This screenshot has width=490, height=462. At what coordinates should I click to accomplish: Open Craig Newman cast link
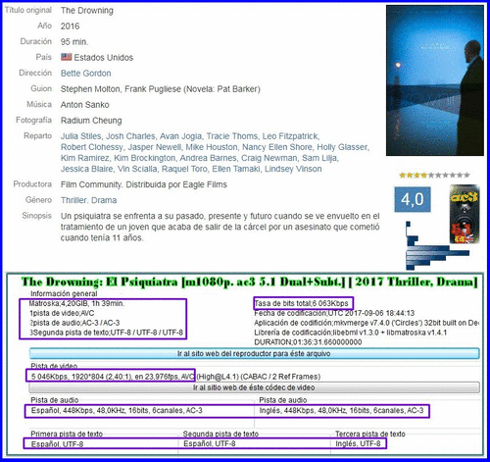[269, 158]
